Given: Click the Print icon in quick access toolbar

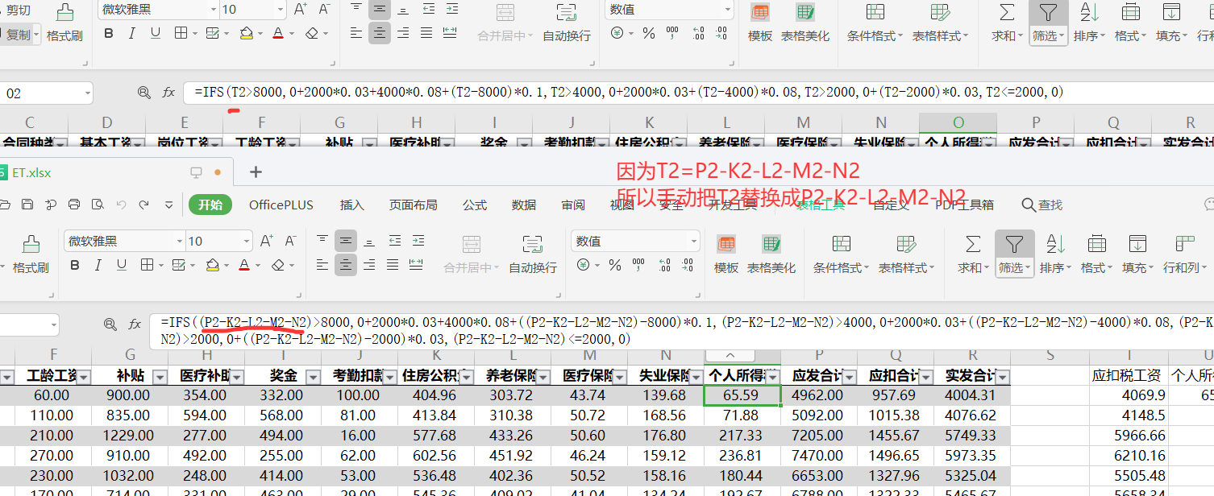Looking at the screenshot, I should coord(74,205).
